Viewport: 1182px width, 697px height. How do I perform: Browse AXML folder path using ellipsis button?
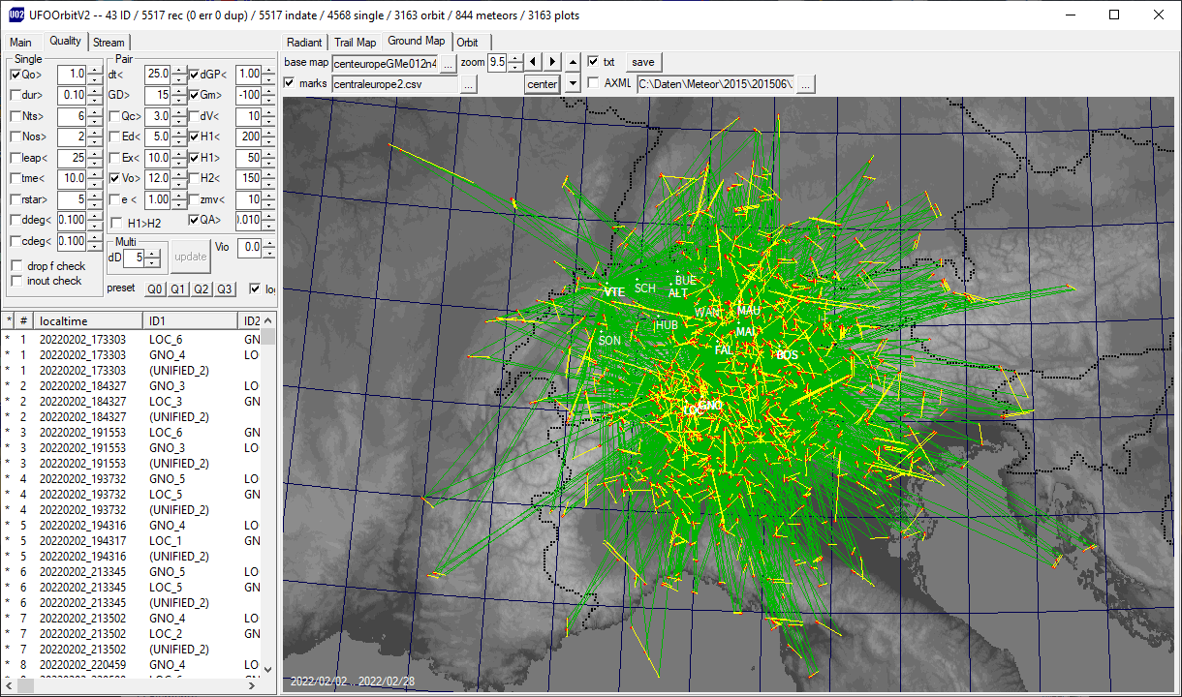(x=805, y=84)
